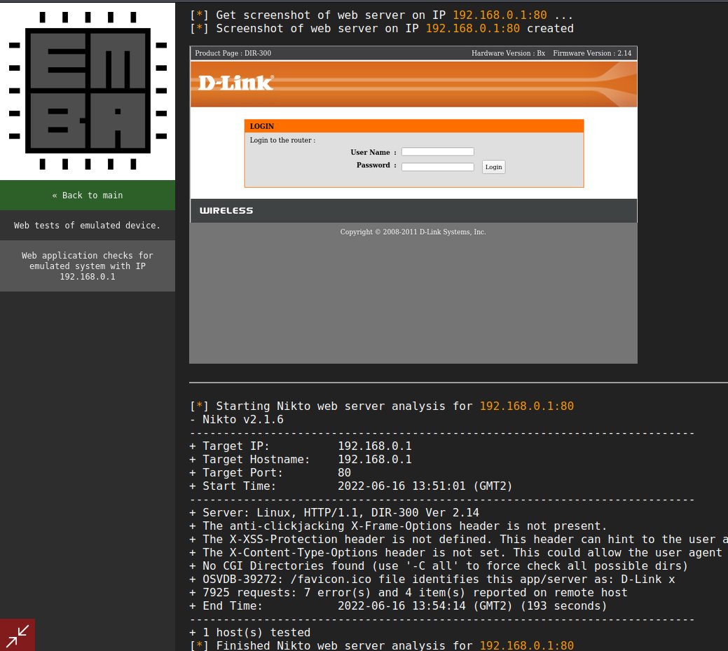Click the orange LOGIN header bar
Image resolution: width=728 pixels, height=651 pixels.
[x=413, y=126]
